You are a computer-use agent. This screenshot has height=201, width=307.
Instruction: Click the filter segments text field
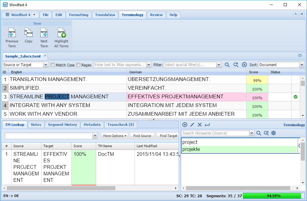point(120,65)
